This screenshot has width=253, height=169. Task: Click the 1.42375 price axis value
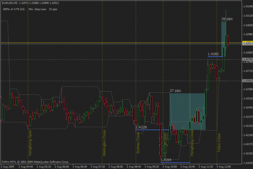[248, 117]
